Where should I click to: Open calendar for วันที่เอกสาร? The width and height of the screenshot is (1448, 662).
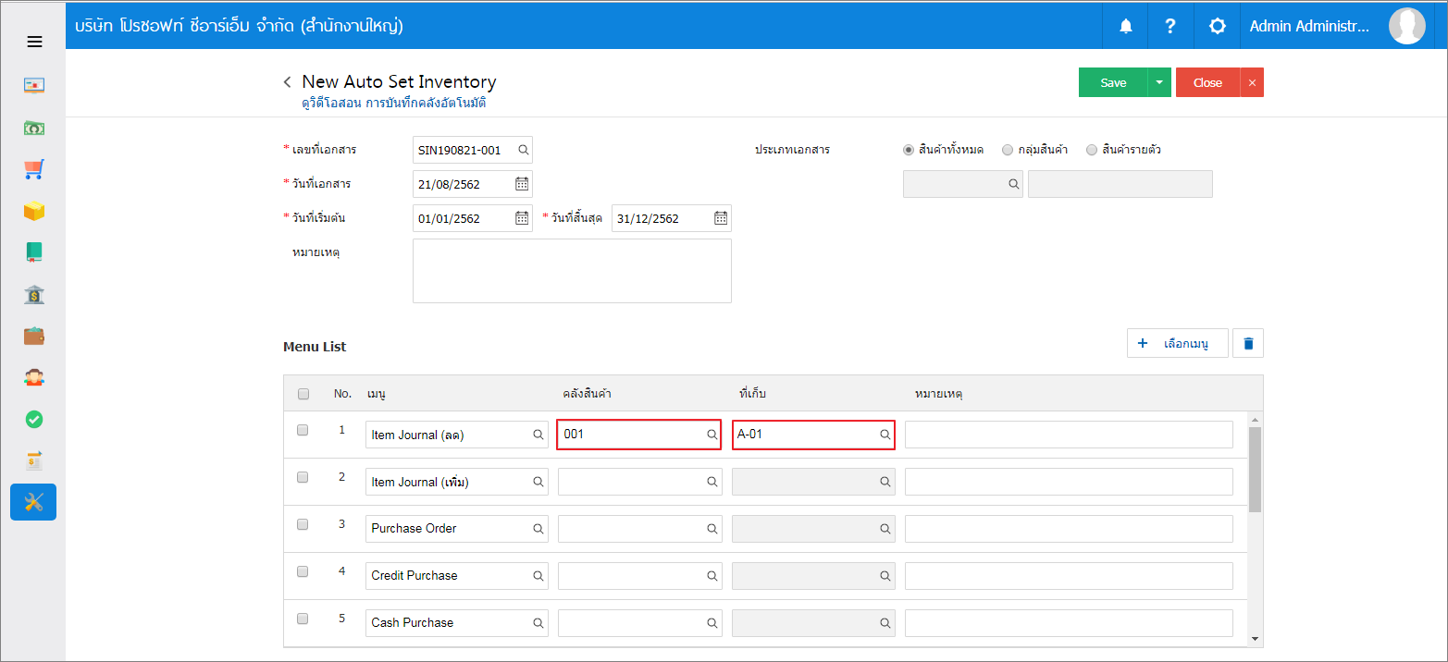click(x=522, y=184)
